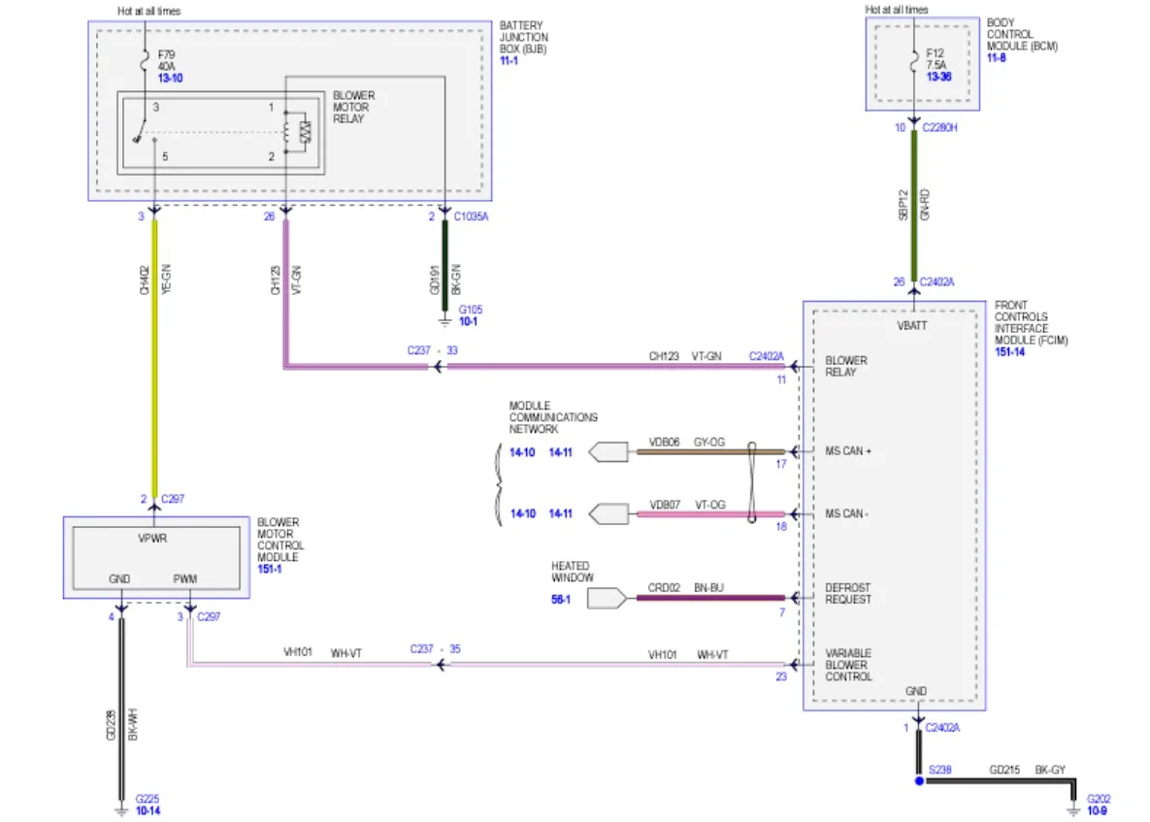Select the 'F79 40A' fuse label
This screenshot has height=822, width=1150.
[x=167, y=61]
